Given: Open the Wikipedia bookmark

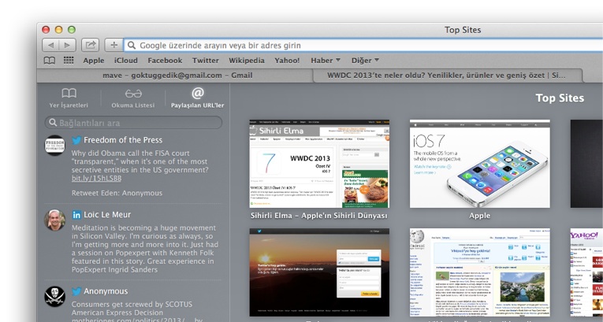Looking at the screenshot, I should (x=247, y=61).
